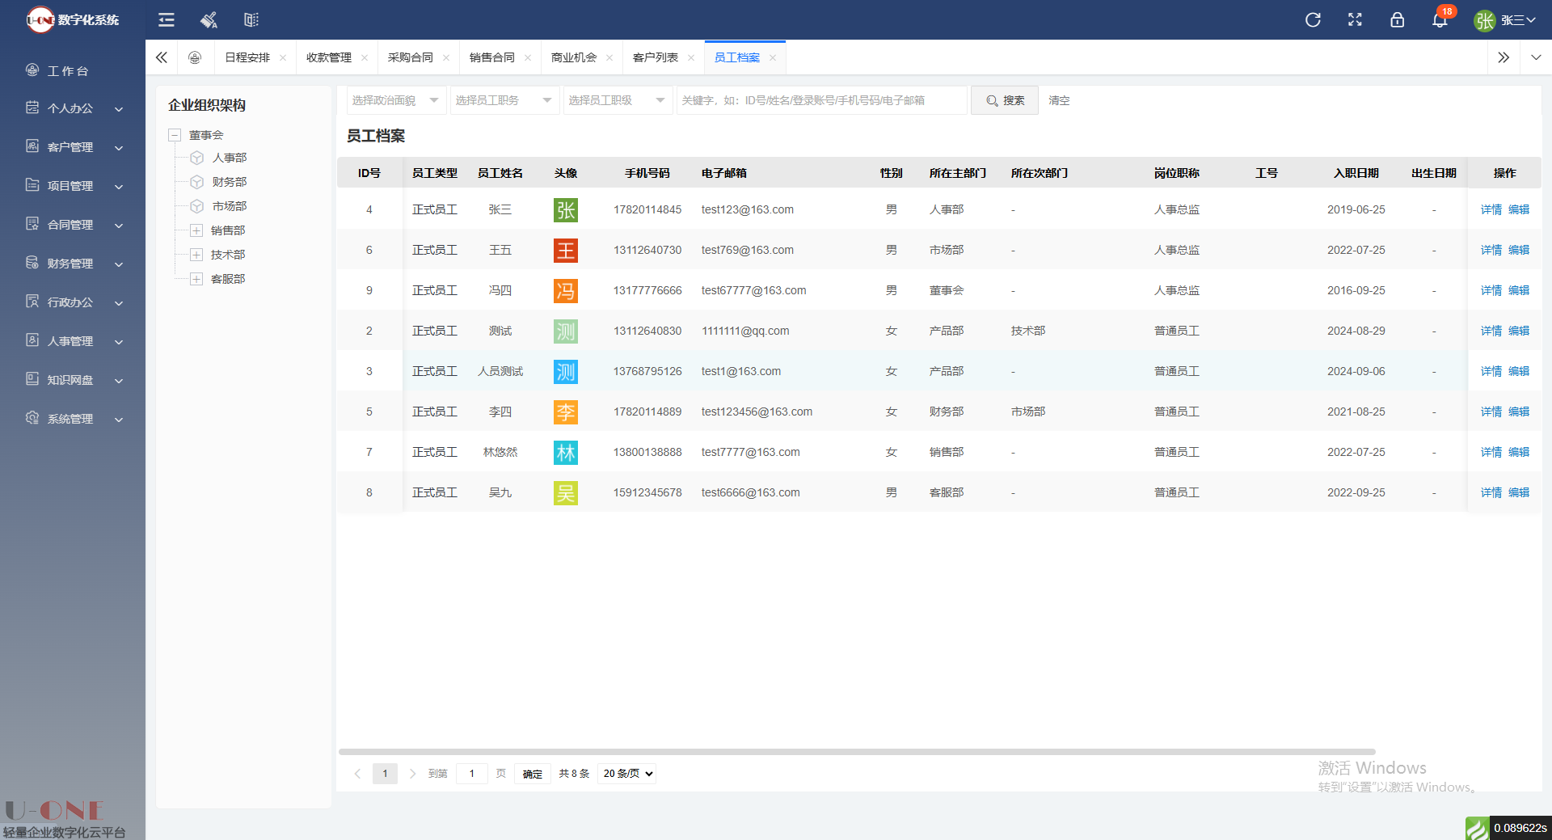Close the 员工档案 tab
Viewport: 1552px width, 840px height.
773,57
